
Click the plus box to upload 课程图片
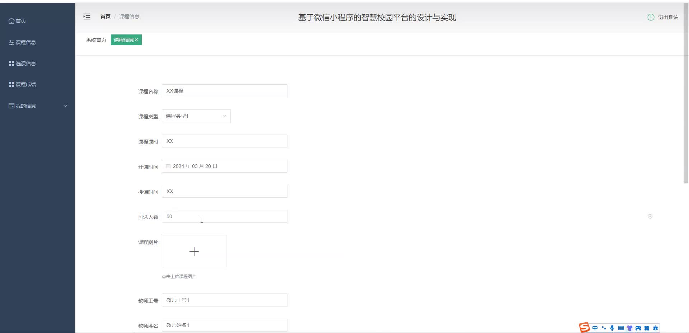click(x=194, y=251)
